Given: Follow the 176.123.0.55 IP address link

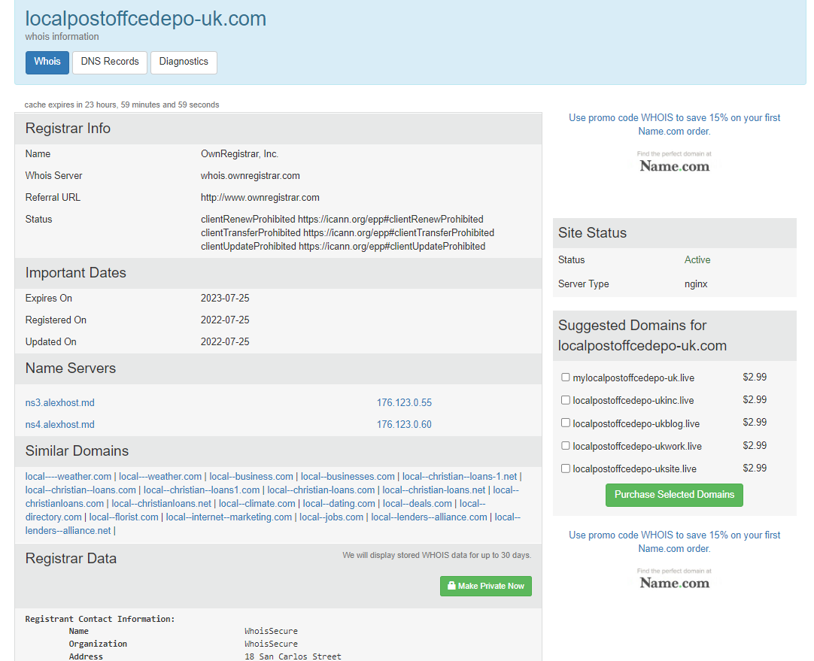Looking at the screenshot, I should (x=404, y=402).
